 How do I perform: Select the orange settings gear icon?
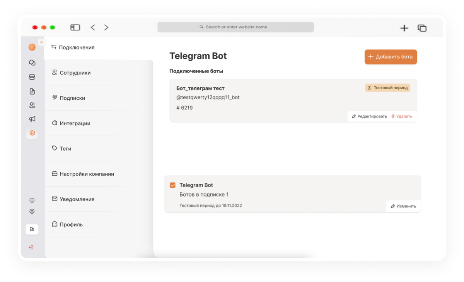tap(32, 133)
